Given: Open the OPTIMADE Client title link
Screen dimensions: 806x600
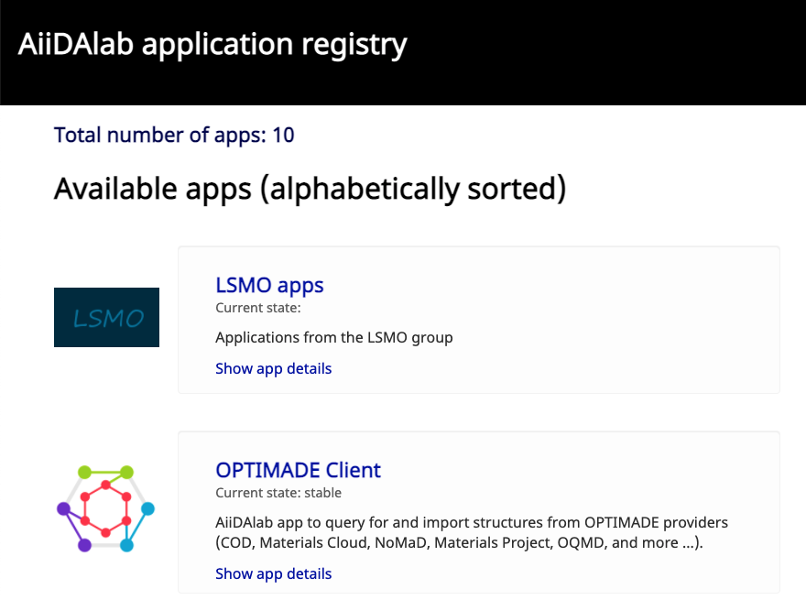Looking at the screenshot, I should (x=299, y=471).
